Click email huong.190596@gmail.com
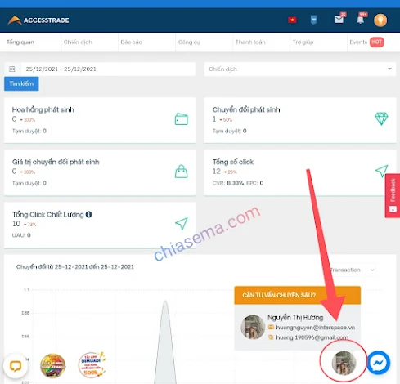400x384 pixels. (312, 337)
